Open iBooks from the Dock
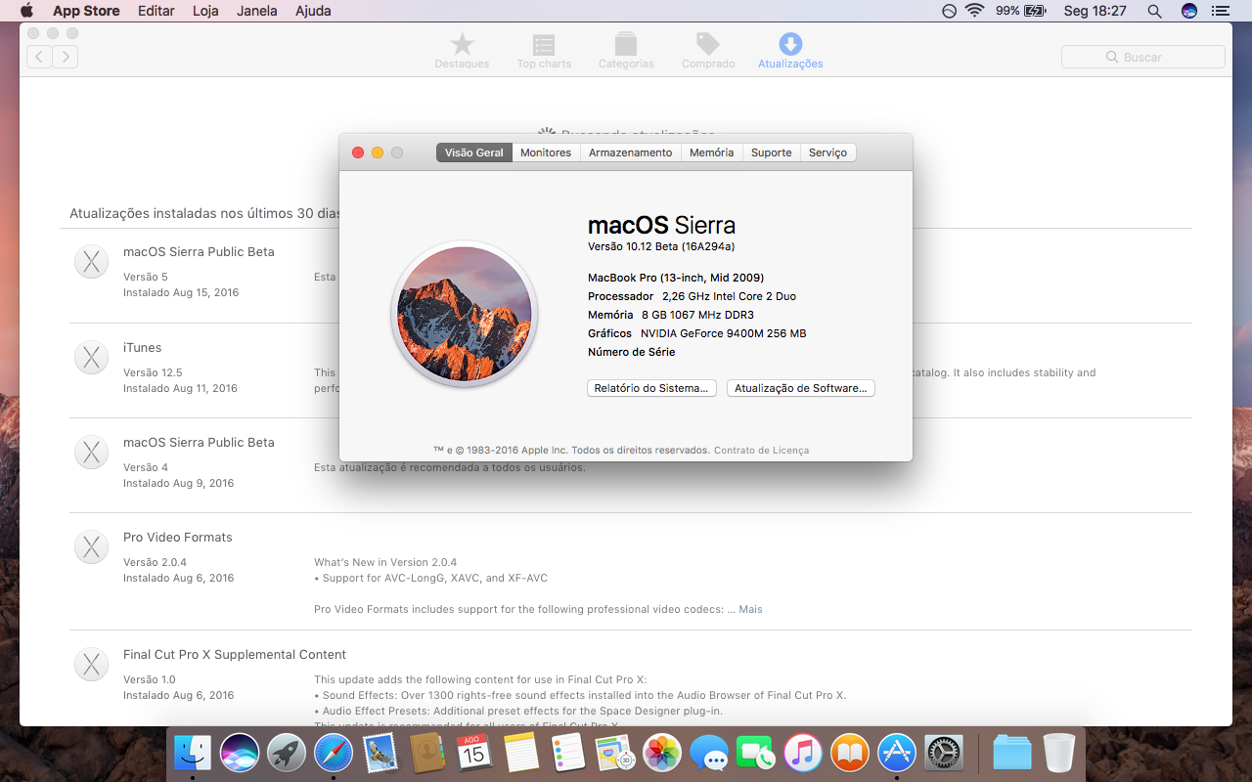This screenshot has width=1252, height=782. point(850,753)
